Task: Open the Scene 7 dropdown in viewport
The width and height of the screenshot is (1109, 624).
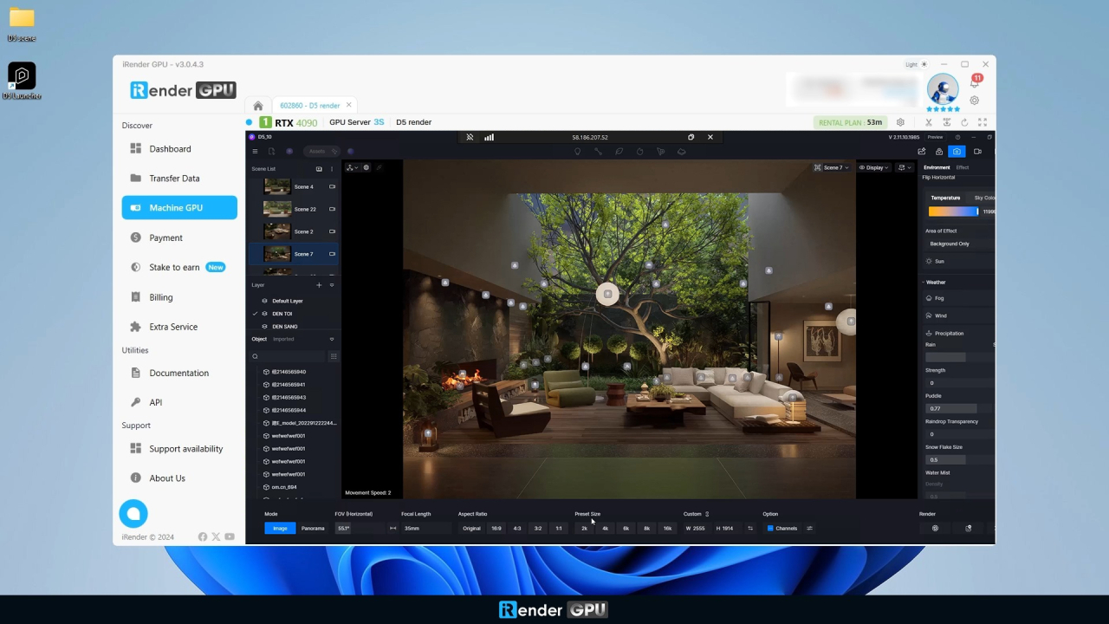Action: [x=832, y=167]
